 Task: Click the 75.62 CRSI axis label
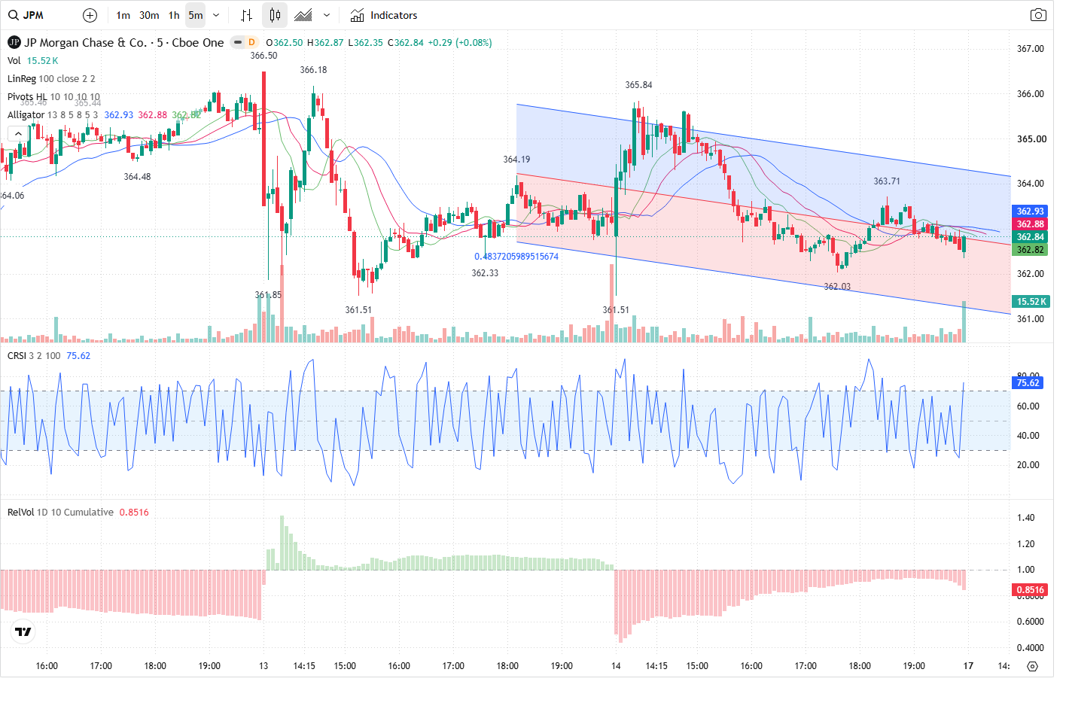[x=1028, y=383]
